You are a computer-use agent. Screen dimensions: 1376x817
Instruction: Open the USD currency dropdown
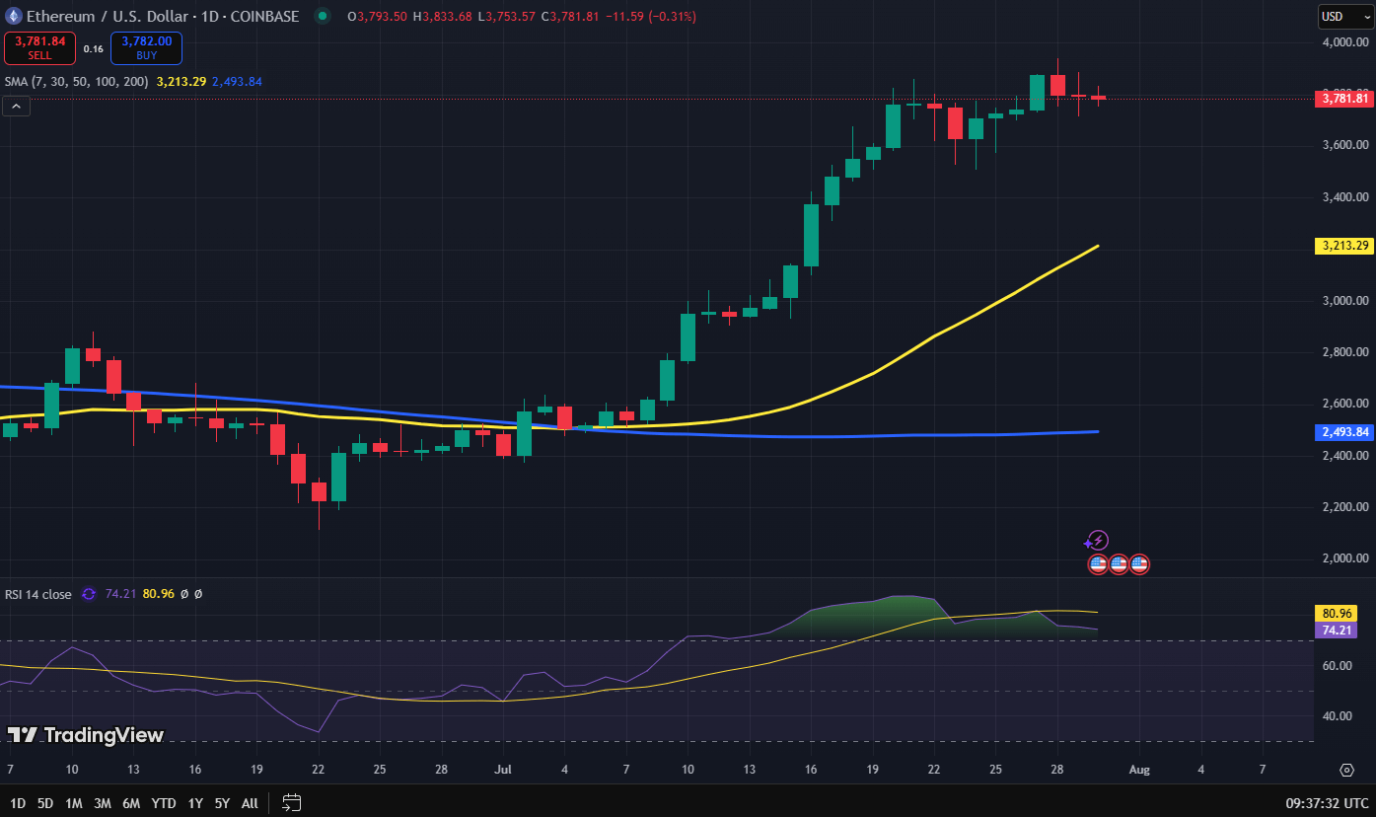coord(1344,16)
